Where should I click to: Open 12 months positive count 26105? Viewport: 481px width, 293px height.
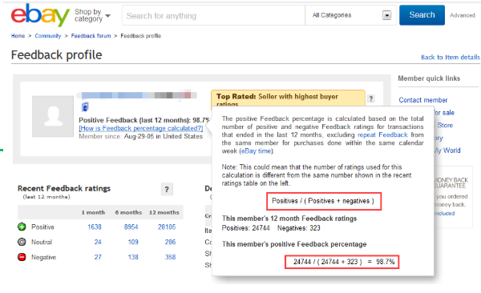point(167,227)
